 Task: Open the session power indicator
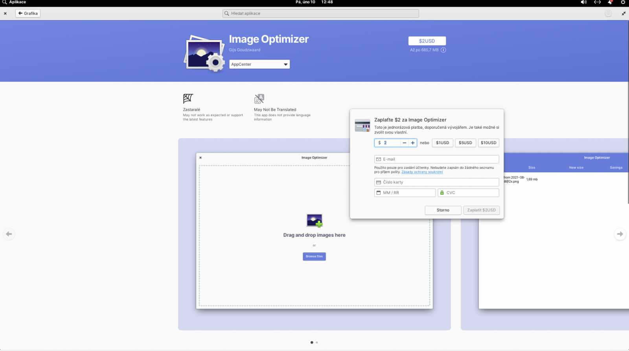pos(623,2)
